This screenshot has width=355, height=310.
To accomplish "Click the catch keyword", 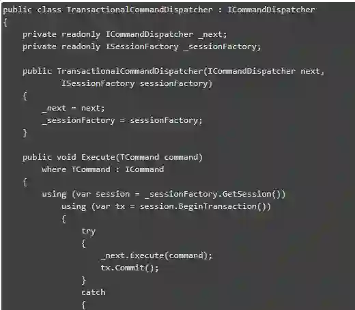I will click(94, 292).
